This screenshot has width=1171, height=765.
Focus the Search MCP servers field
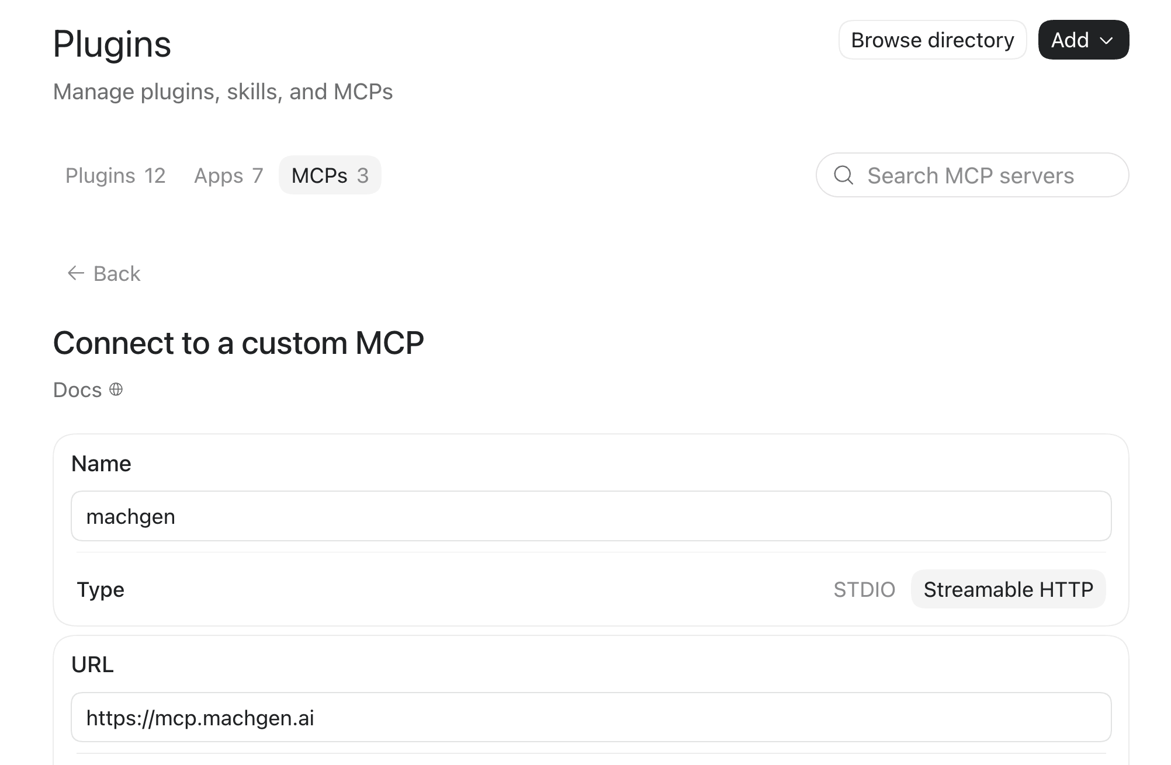point(972,175)
